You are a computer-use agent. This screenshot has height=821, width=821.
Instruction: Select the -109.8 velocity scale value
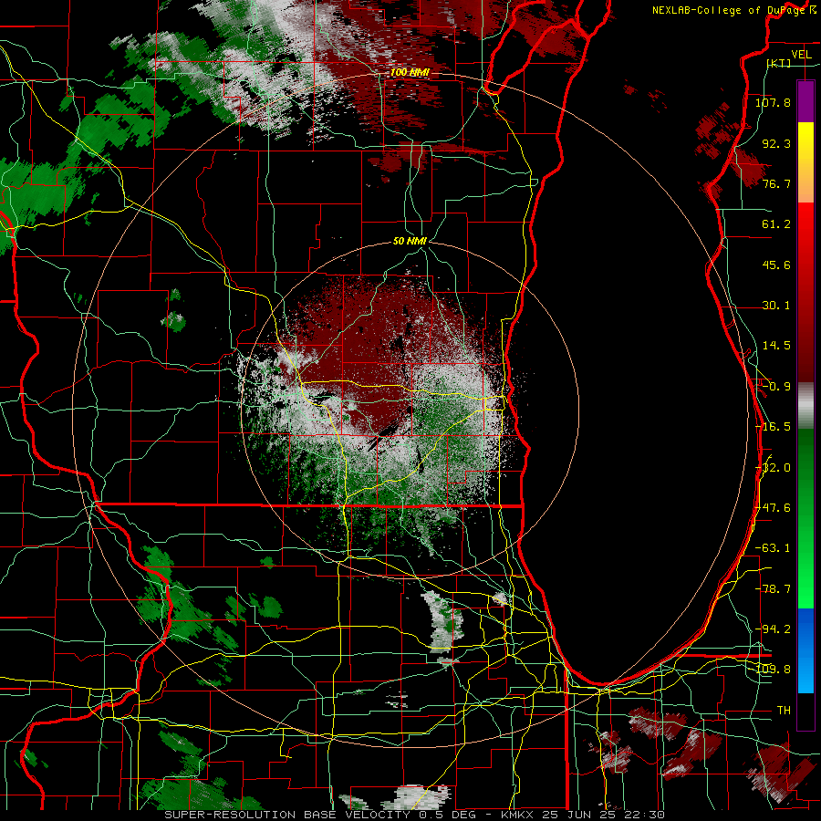coord(773,670)
